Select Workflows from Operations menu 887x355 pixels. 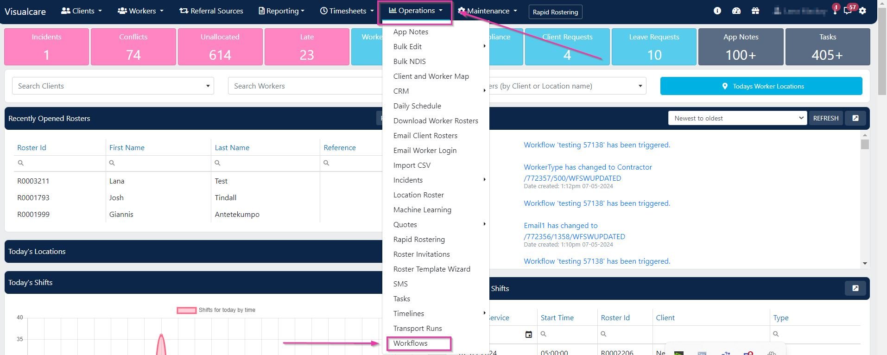[411, 343]
